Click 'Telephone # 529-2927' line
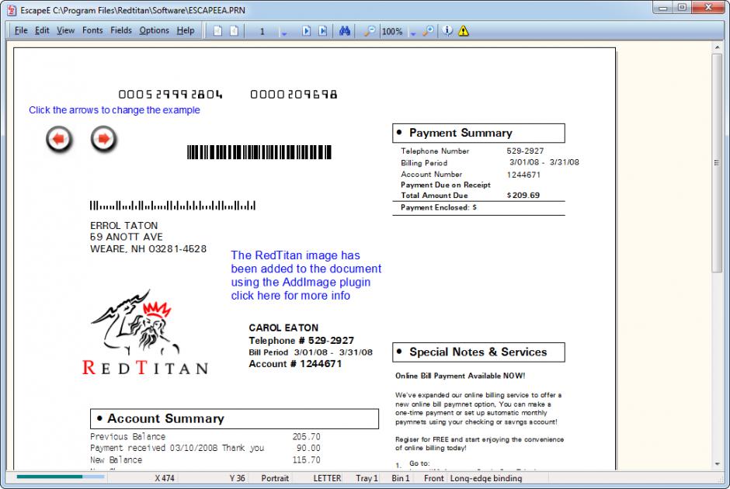 [x=301, y=341]
